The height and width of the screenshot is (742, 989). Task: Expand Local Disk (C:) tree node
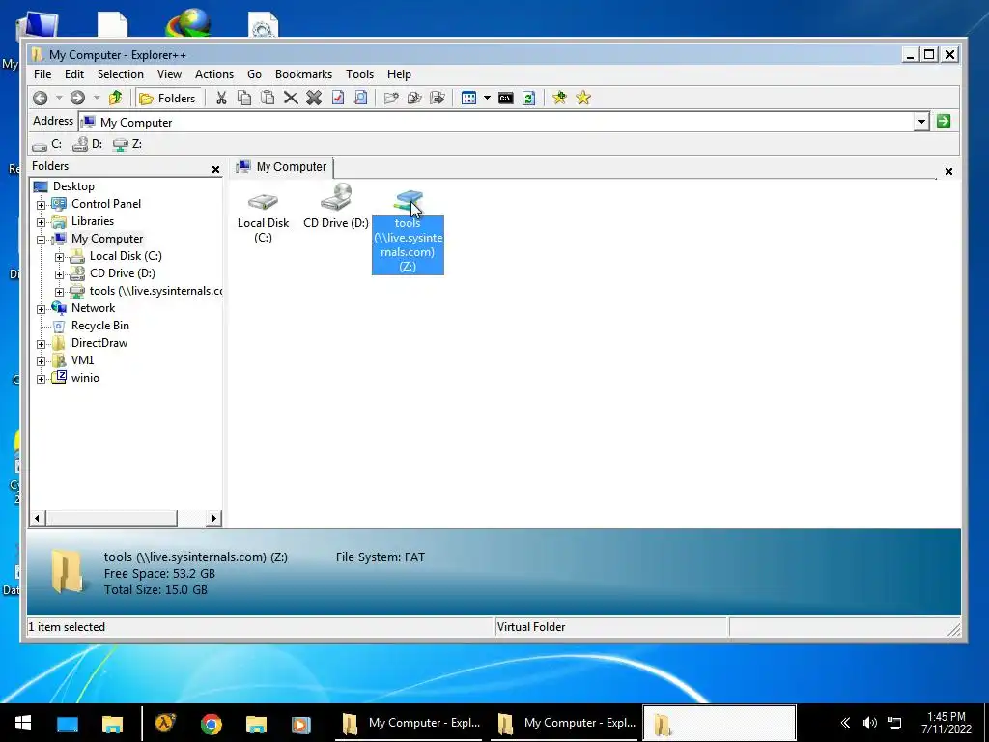(x=59, y=257)
